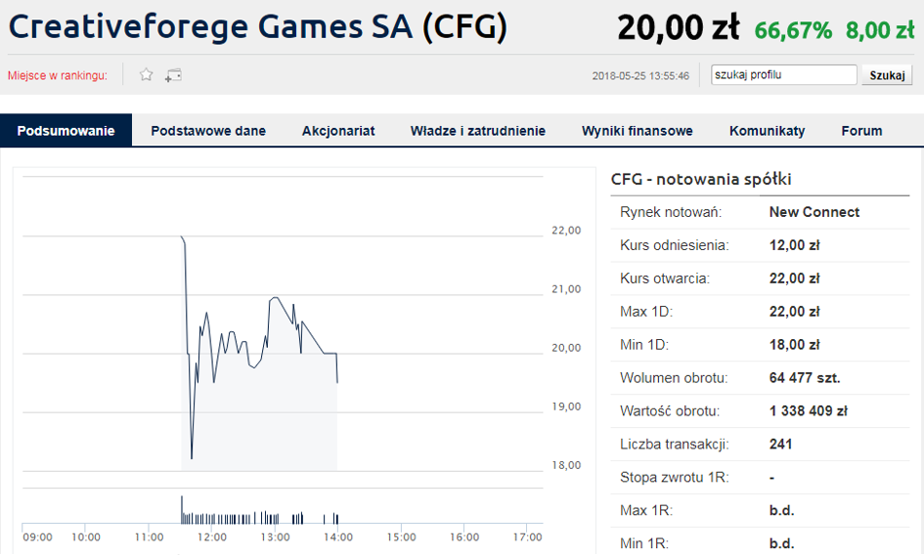Switch to Podstawowe dane tab
924x555 pixels.
[x=208, y=131]
